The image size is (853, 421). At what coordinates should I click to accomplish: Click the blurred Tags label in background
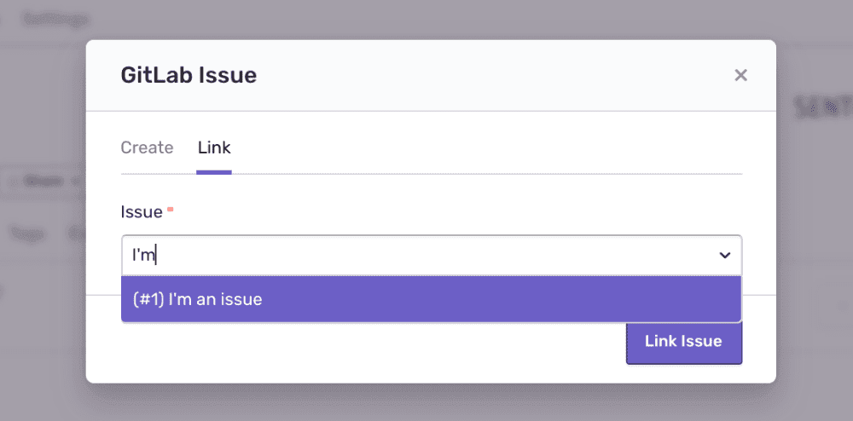(26, 232)
